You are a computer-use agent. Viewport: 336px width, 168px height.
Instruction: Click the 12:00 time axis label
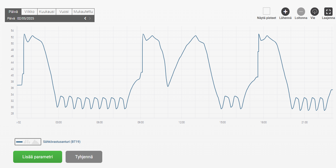pyautogui.click(x=182, y=122)
